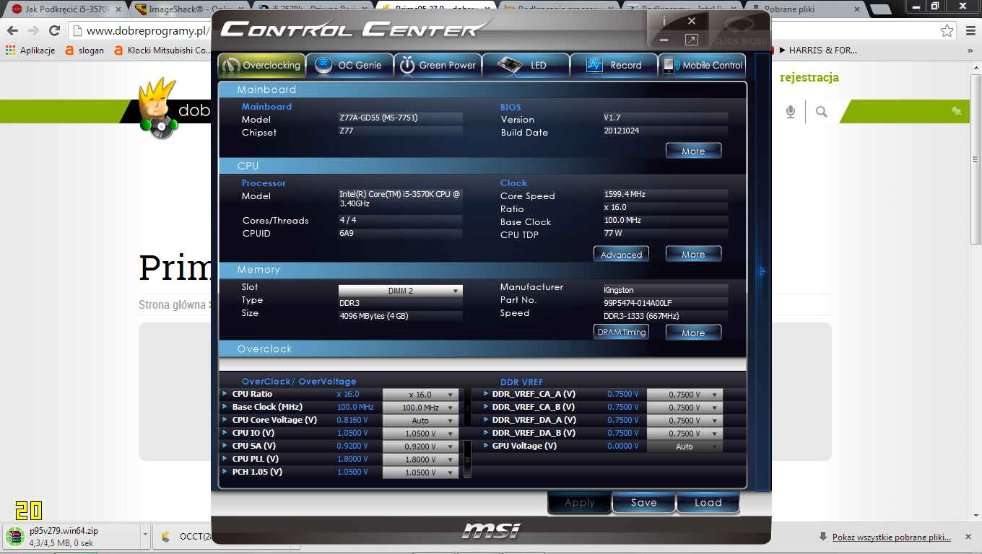Image resolution: width=982 pixels, height=554 pixels.
Task: Open the downloaded p95v279.win64.zip file
Action: pos(72,536)
